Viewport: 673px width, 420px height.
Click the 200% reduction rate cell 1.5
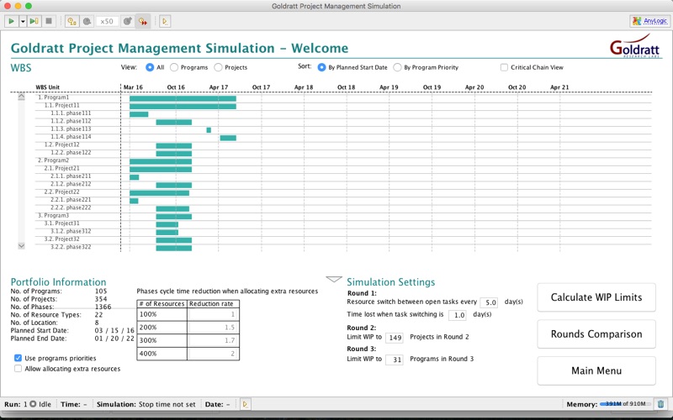coord(213,328)
